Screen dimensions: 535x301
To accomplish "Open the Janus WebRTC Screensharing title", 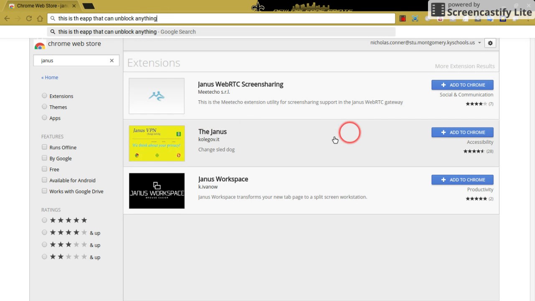I will (x=240, y=84).
